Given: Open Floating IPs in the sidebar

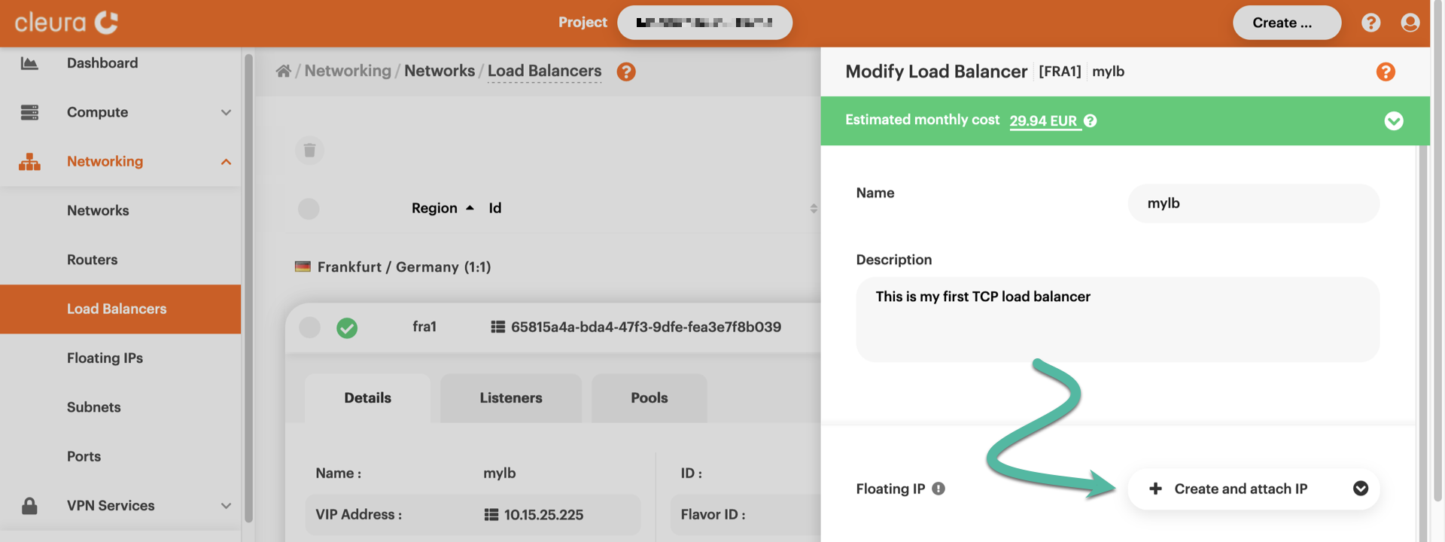Looking at the screenshot, I should (105, 358).
